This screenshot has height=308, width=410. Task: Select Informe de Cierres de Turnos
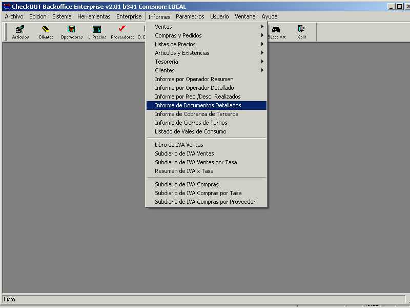click(207, 123)
